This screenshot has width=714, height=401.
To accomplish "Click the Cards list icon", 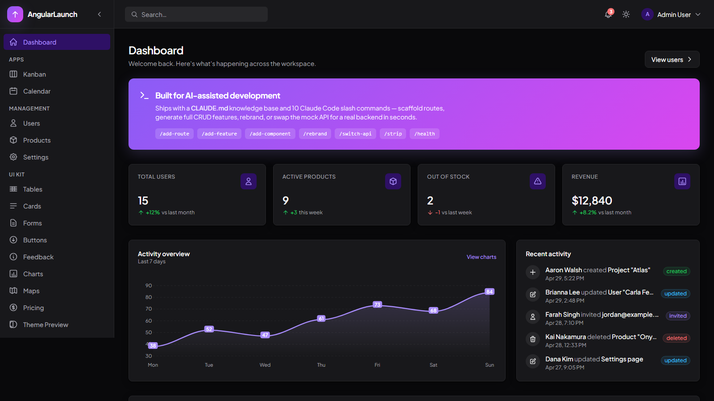I will coord(13,206).
